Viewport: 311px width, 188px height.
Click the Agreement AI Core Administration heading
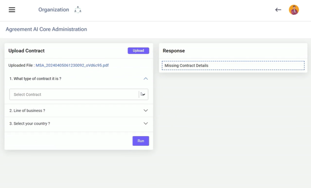46,29
